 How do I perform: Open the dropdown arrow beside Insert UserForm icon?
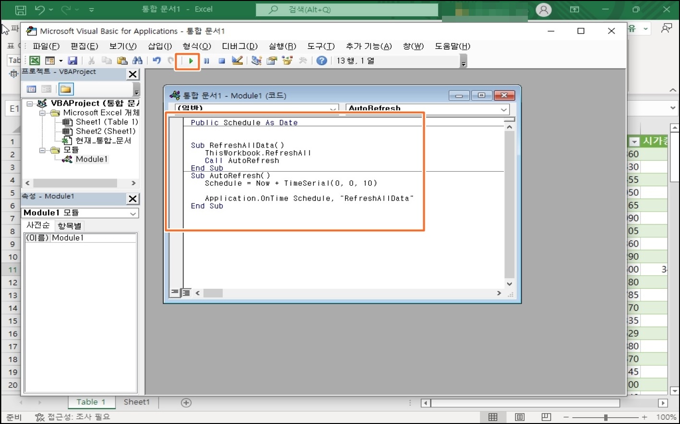(x=60, y=61)
